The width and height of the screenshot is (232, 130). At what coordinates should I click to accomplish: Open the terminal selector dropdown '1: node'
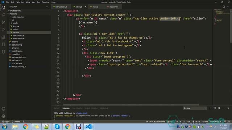[195, 108]
